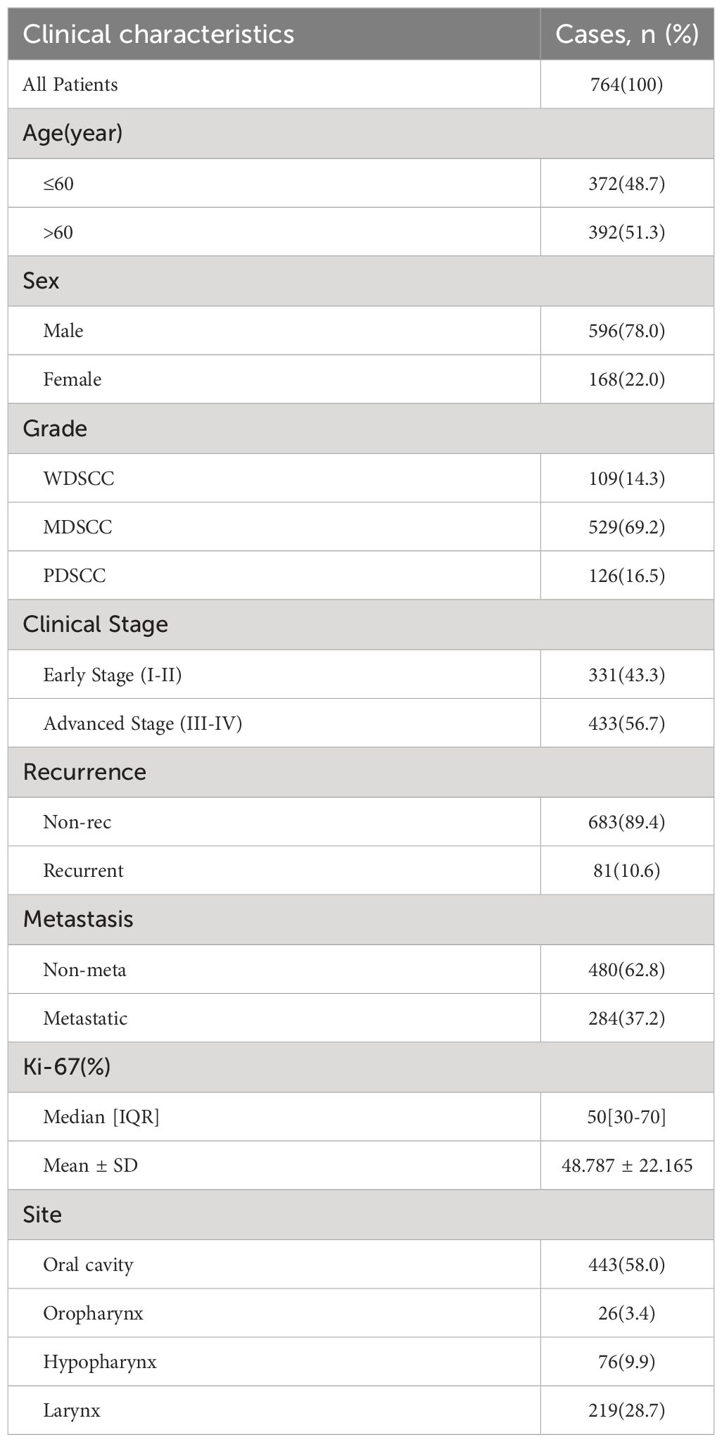The height and width of the screenshot is (1442, 722).
Task: Click the Early Stage value 331(43.3)
Action: click(x=626, y=674)
